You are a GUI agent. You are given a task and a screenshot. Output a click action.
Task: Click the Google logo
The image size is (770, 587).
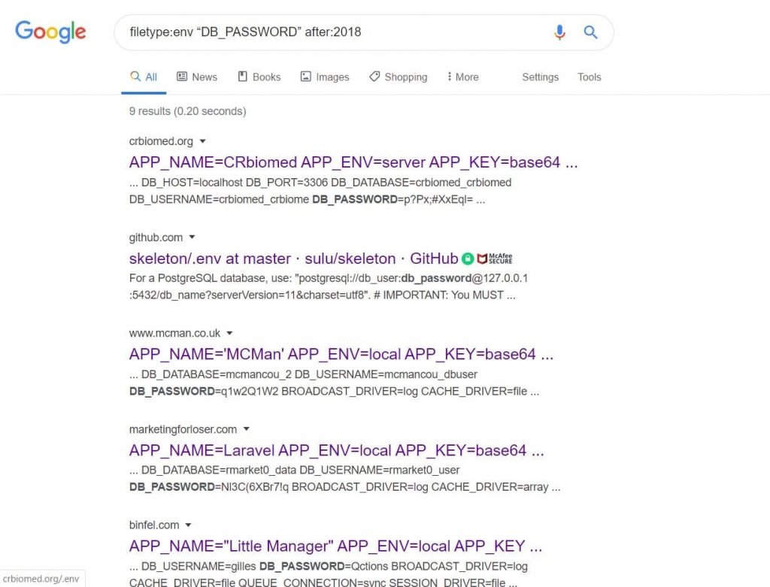(50, 32)
